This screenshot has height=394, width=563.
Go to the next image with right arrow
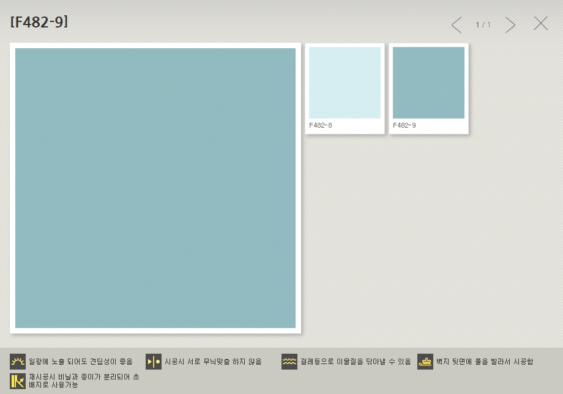[510, 25]
